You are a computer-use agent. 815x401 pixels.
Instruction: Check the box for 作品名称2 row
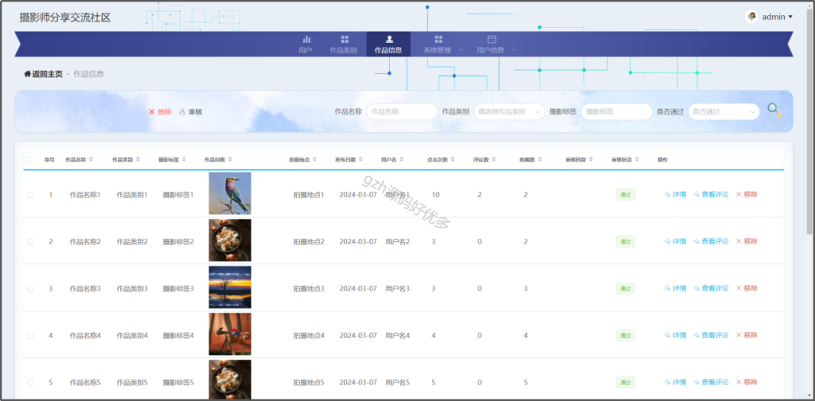pyautogui.click(x=31, y=242)
